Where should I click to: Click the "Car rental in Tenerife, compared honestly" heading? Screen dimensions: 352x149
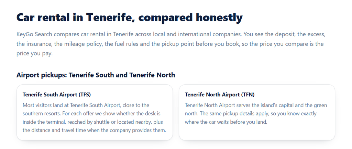pyautogui.click(x=130, y=17)
